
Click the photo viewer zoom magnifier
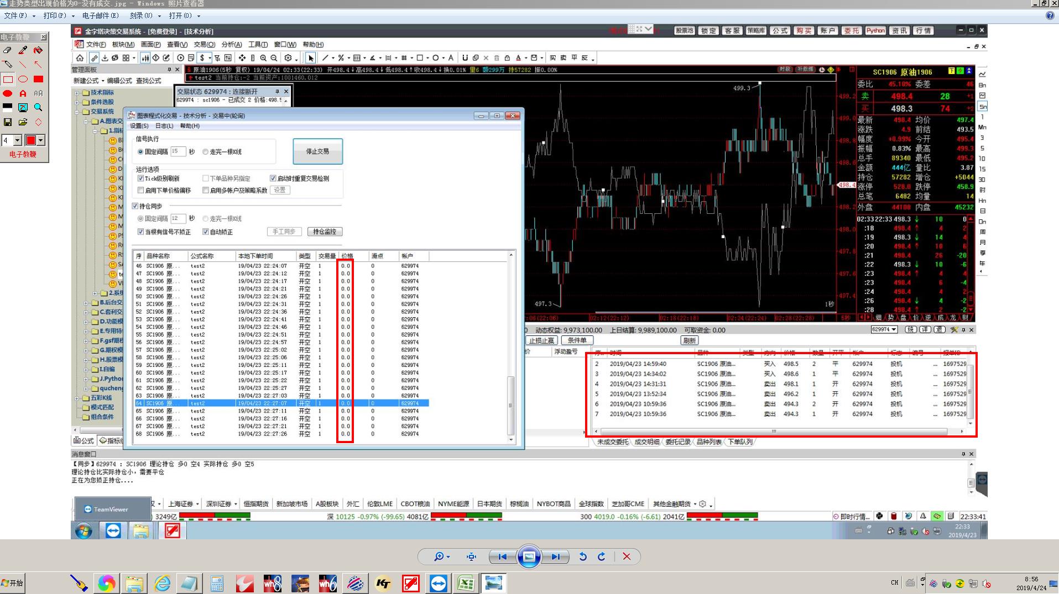(439, 556)
